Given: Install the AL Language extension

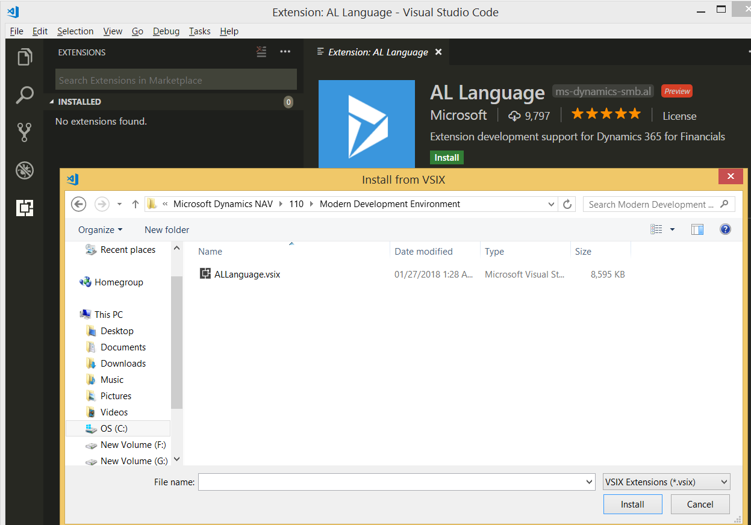Looking at the screenshot, I should (446, 157).
